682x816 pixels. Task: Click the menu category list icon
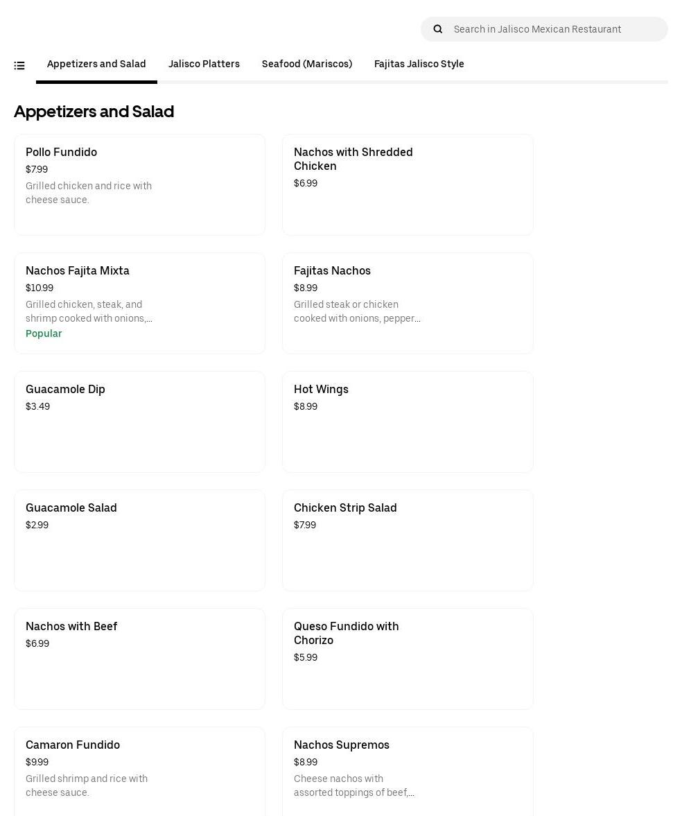coord(19,66)
